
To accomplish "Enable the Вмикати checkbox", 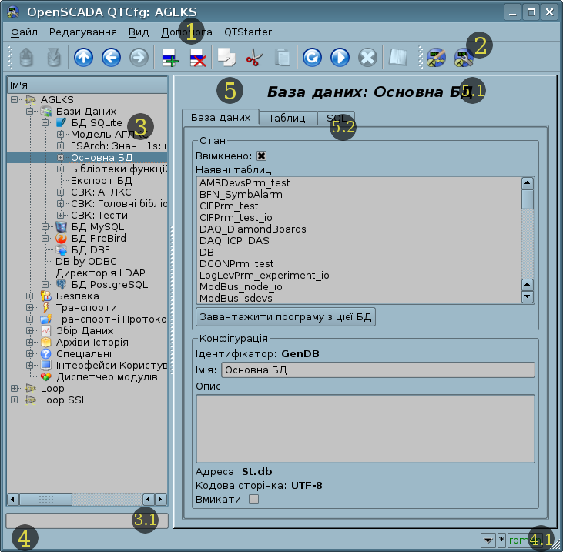I will (x=254, y=499).
